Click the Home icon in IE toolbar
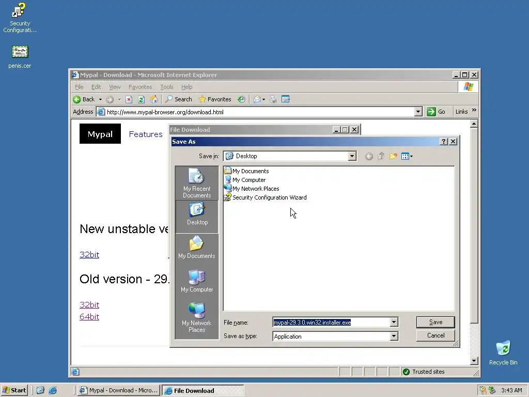 [154, 99]
